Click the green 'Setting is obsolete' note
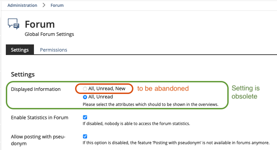Viewport: 277px width, 150px height. (245, 92)
